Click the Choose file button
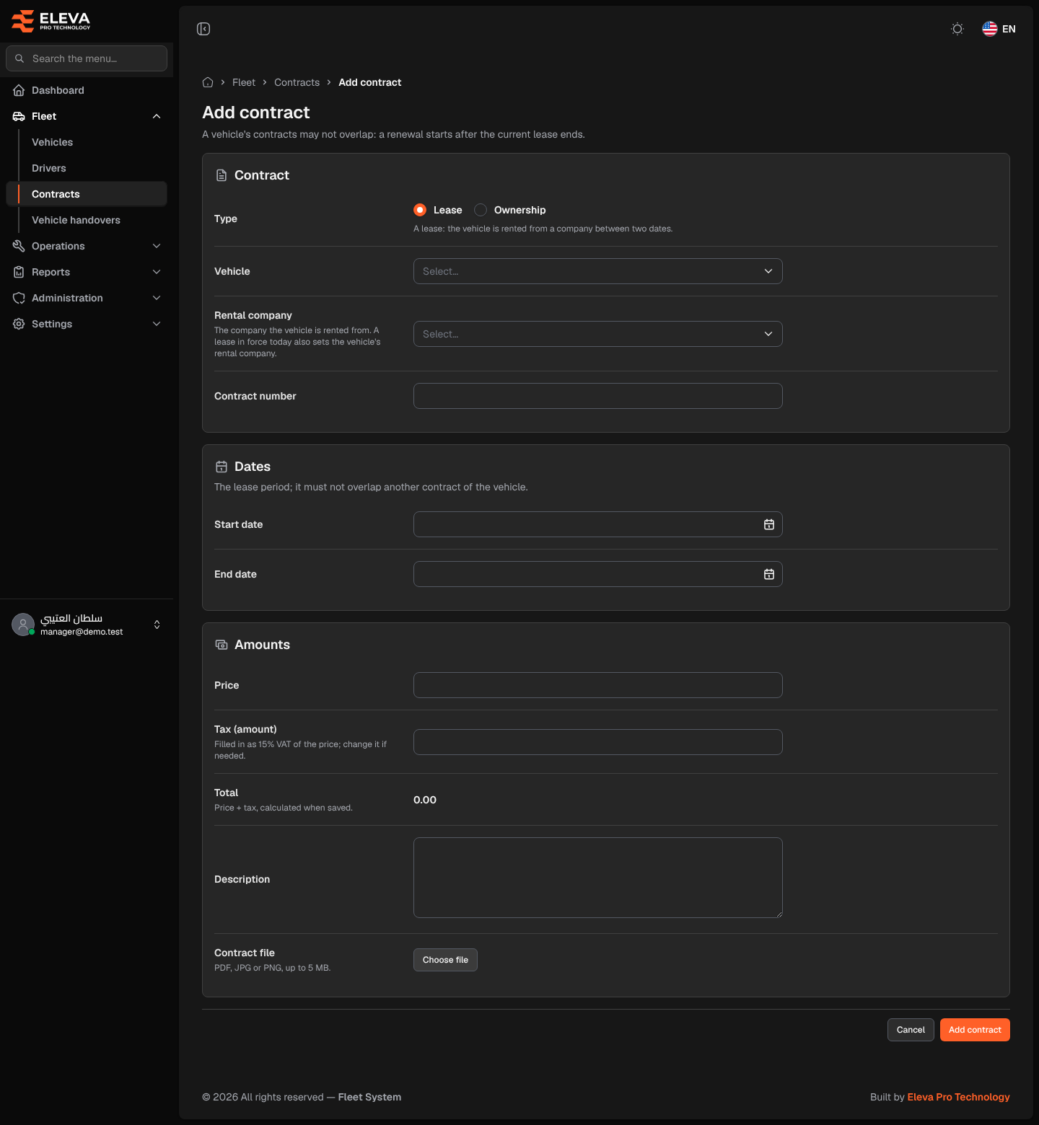 [445, 960]
